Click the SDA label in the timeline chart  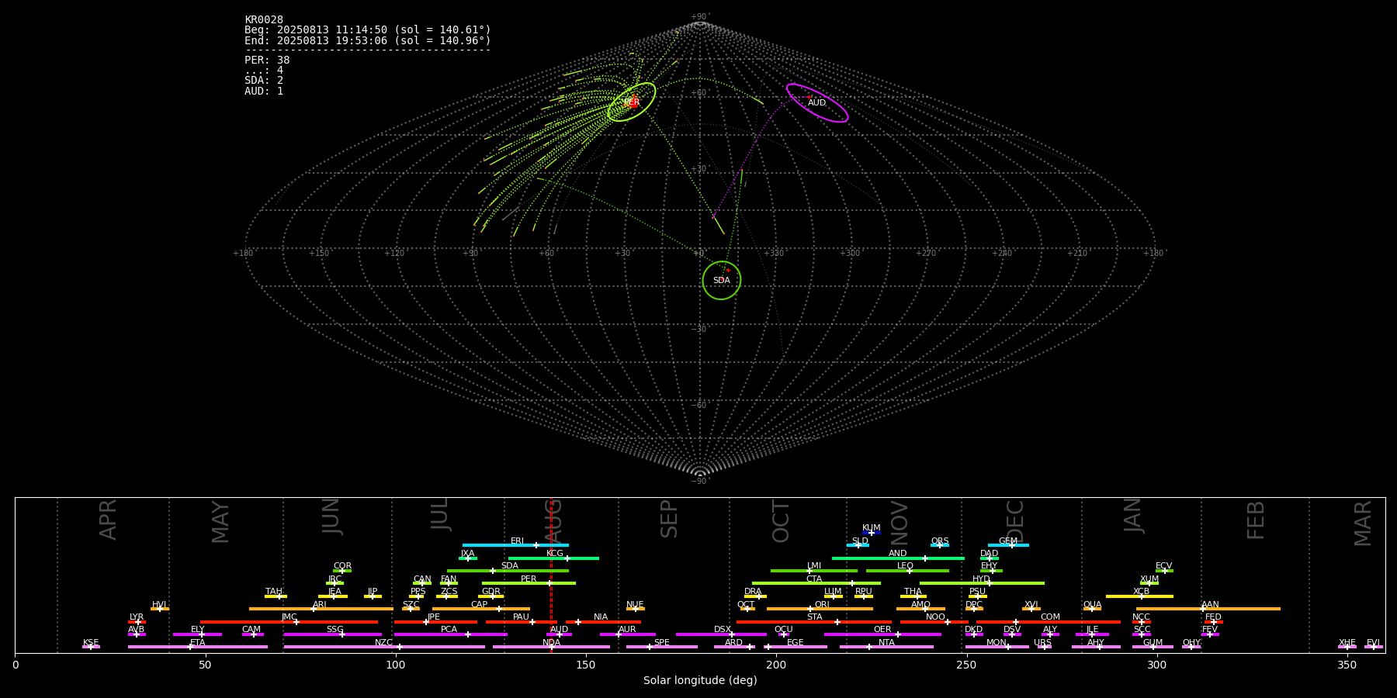[x=510, y=566]
